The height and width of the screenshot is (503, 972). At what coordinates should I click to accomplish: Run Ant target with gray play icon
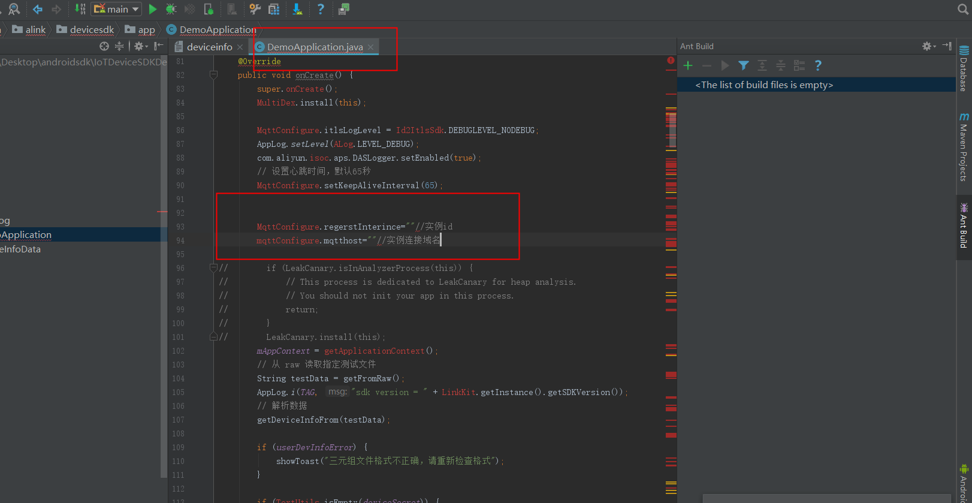pyautogui.click(x=725, y=65)
